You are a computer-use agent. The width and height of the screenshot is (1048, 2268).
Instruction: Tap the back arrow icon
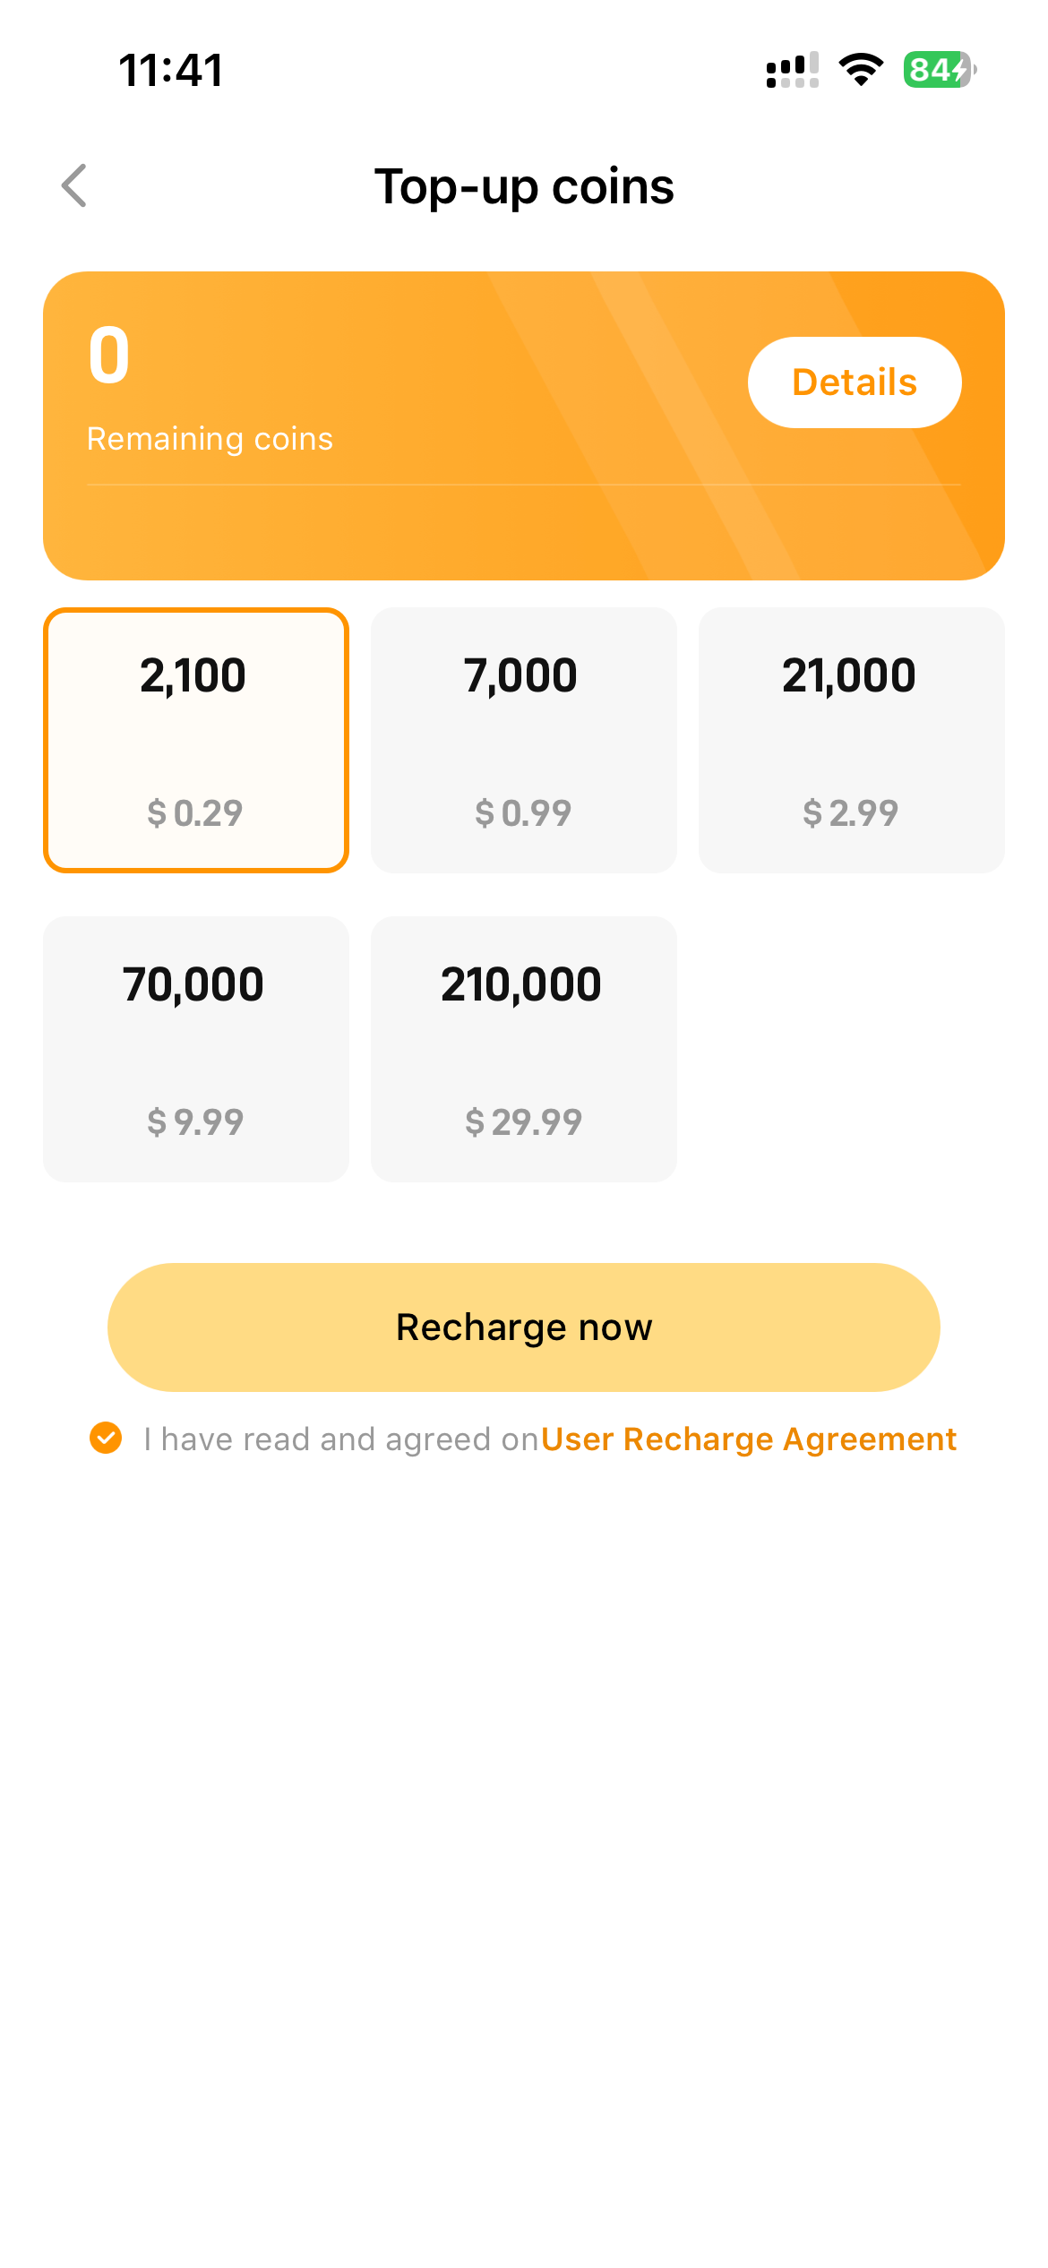point(74,185)
